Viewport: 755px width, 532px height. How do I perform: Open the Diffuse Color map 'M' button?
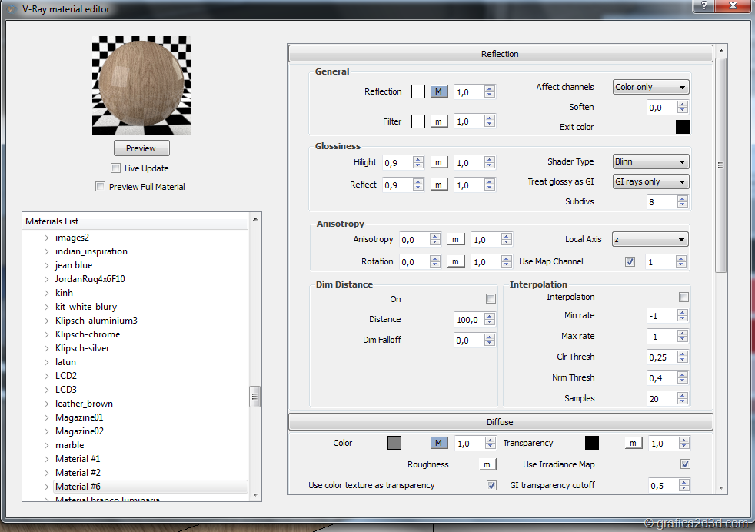point(438,444)
